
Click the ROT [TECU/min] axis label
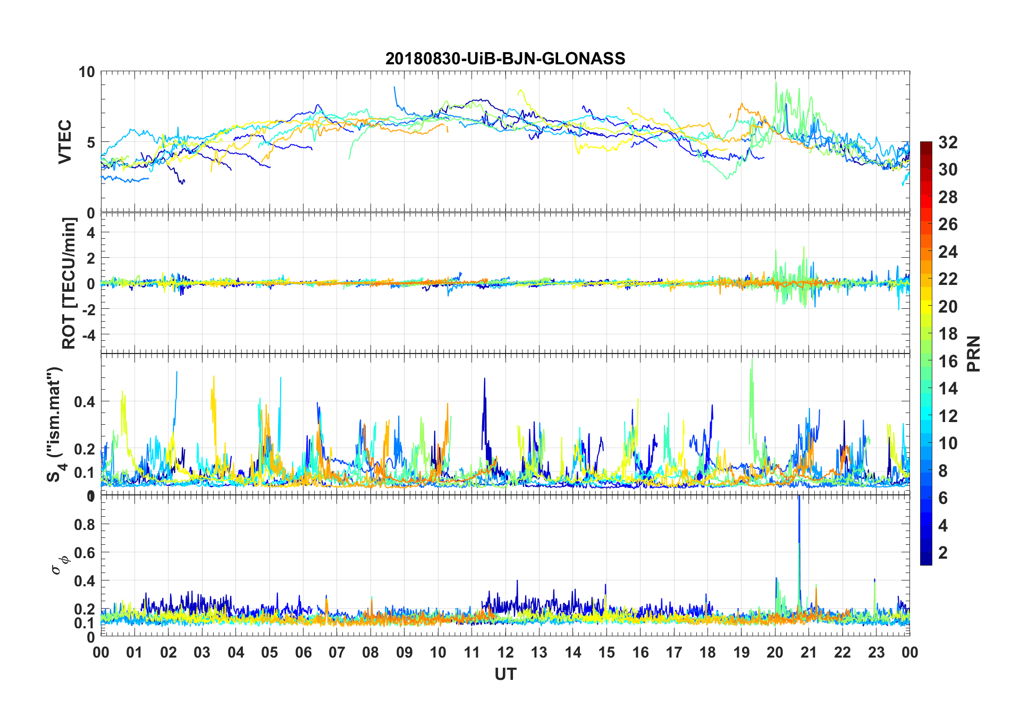pyautogui.click(x=69, y=283)
